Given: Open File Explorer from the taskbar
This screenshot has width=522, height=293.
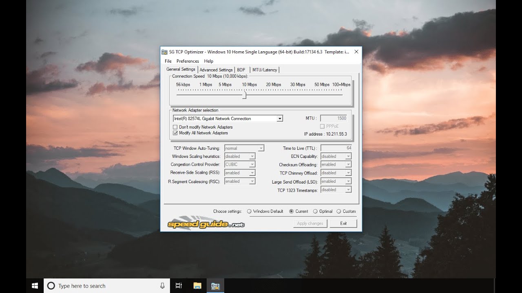Looking at the screenshot, I should (x=197, y=286).
